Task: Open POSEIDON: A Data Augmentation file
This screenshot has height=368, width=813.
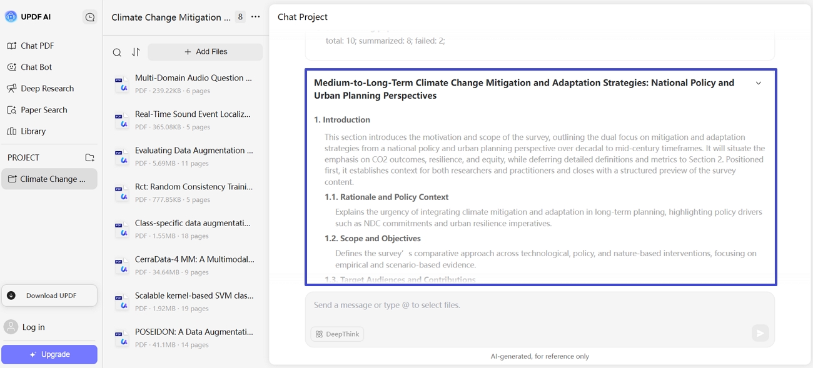Action: (x=186, y=337)
